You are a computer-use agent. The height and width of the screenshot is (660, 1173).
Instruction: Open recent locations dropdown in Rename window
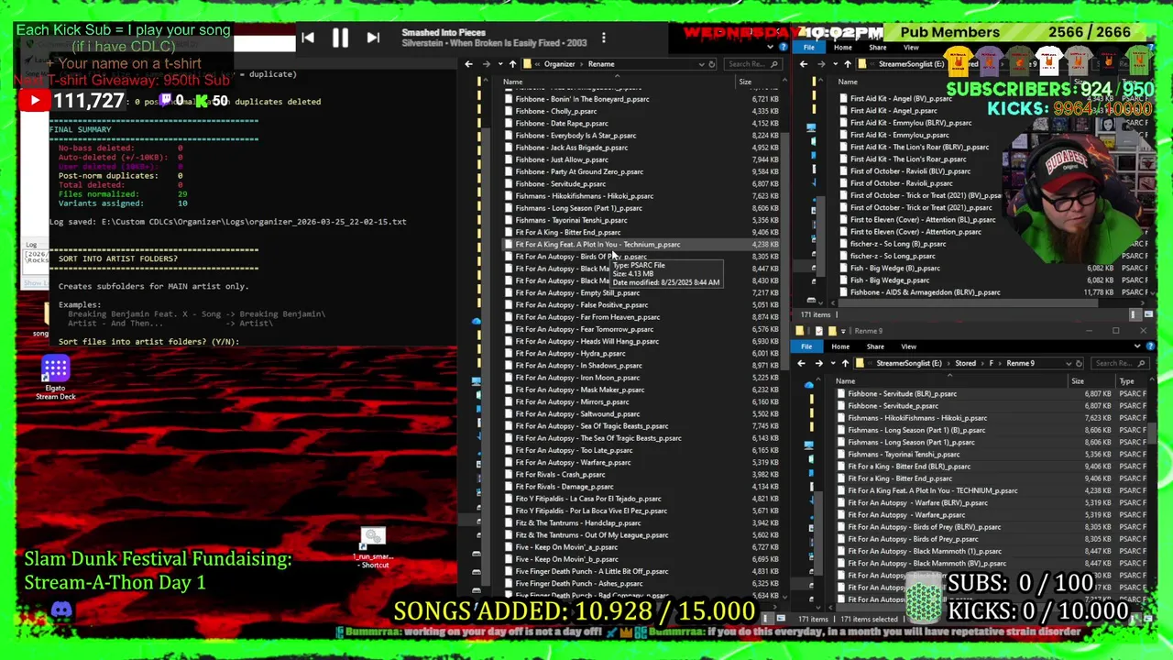(x=500, y=64)
